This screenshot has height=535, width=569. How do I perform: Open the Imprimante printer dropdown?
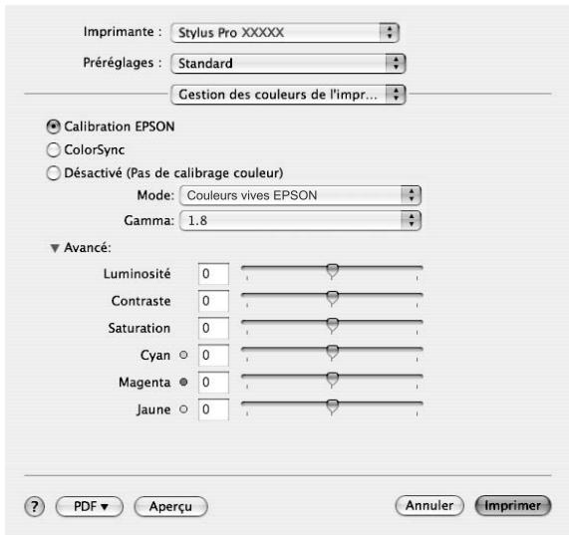[285, 33]
